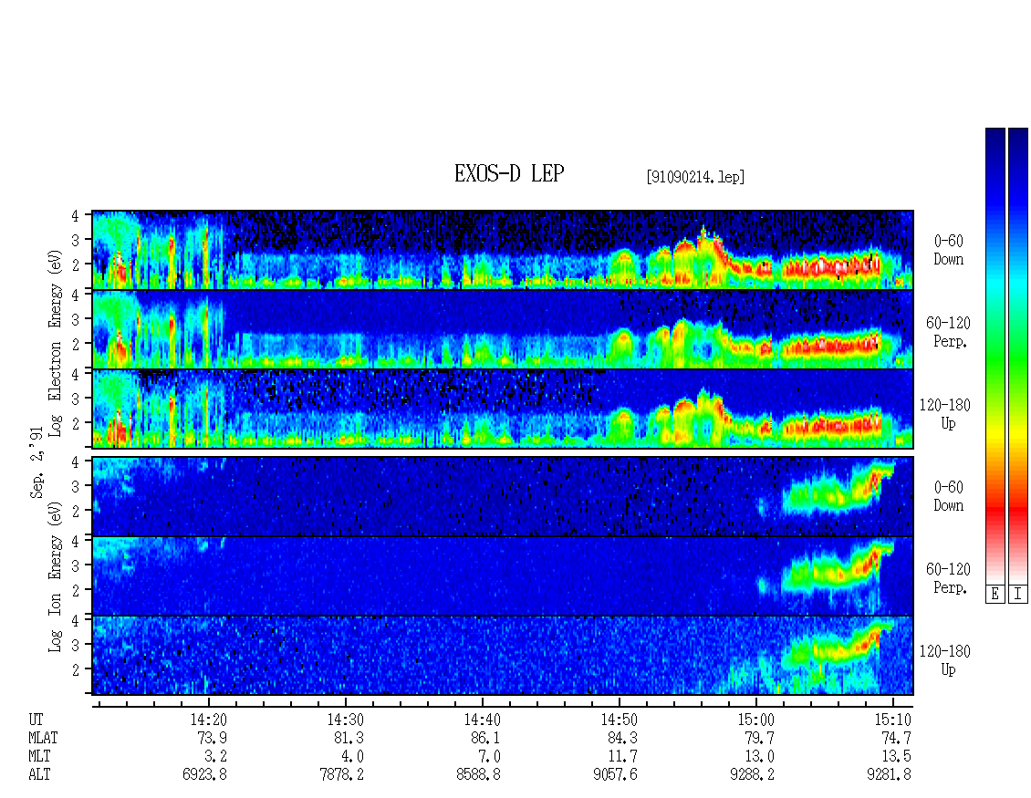The width and height of the screenshot is (1031, 798).
Task: Open the electron 120-180 Up spectrogram panel
Action: click(503, 409)
